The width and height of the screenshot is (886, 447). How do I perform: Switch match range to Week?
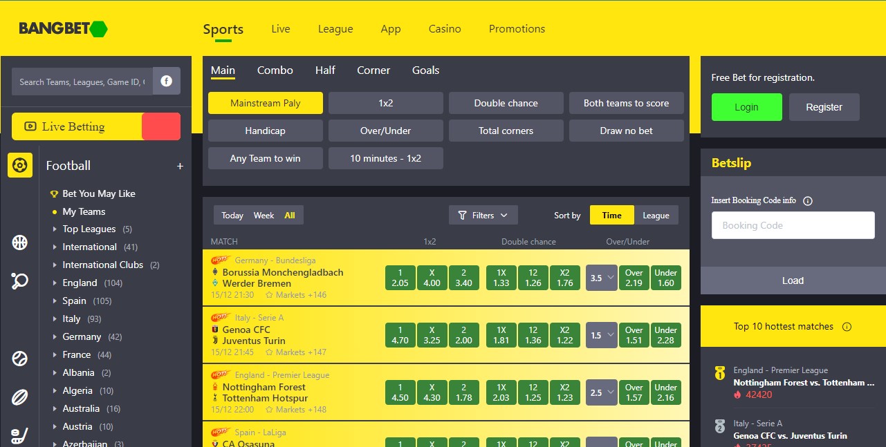click(x=264, y=216)
